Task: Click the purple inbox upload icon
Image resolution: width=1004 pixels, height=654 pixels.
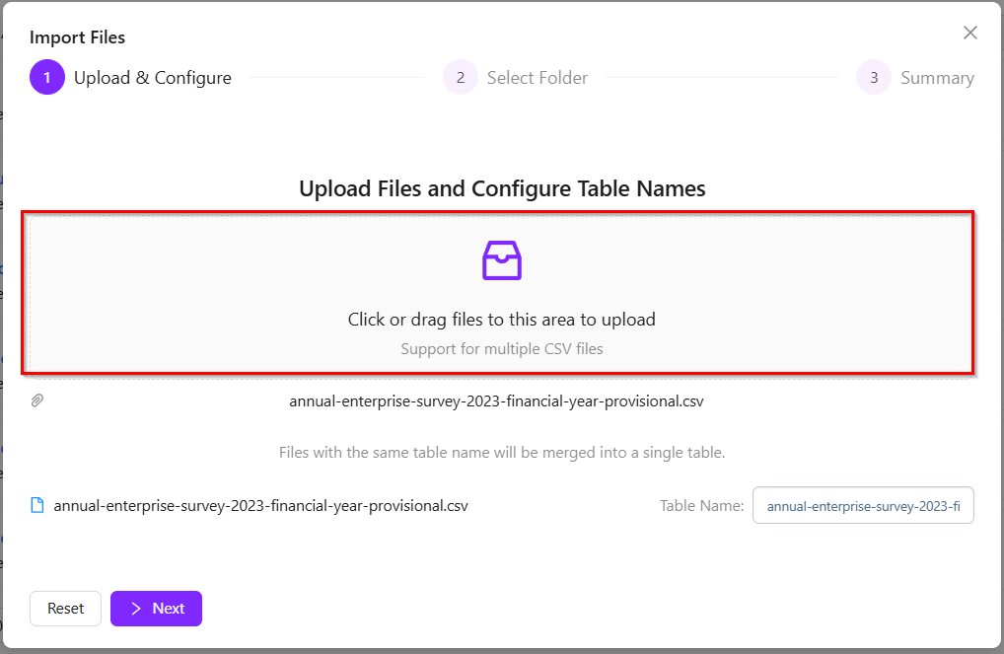Action: pyautogui.click(x=501, y=260)
